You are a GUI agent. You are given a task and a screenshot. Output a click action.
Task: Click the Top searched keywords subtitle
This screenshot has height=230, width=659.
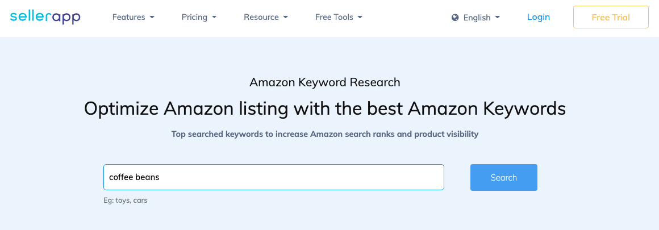(x=325, y=134)
